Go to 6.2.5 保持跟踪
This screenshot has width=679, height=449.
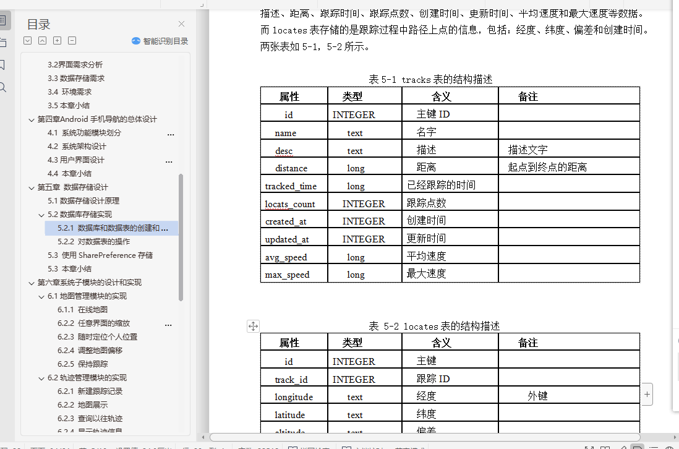coord(83,364)
